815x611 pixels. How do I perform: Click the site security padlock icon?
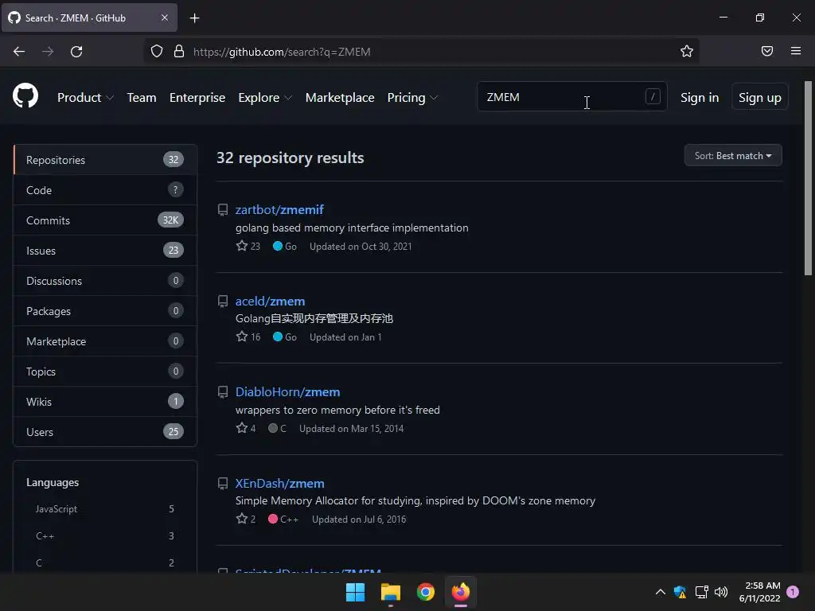tap(179, 52)
